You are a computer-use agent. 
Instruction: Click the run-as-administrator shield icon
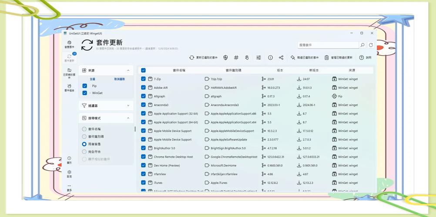(225, 58)
